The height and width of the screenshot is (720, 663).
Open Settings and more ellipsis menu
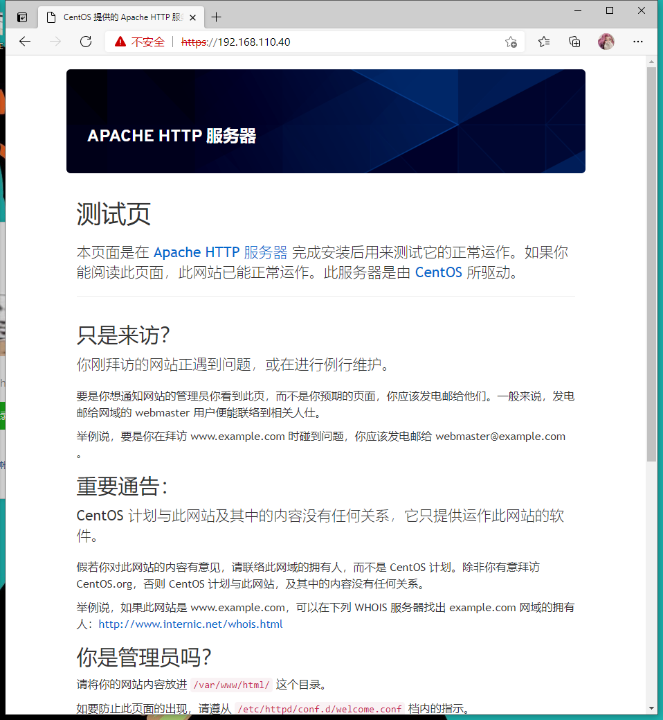638,42
